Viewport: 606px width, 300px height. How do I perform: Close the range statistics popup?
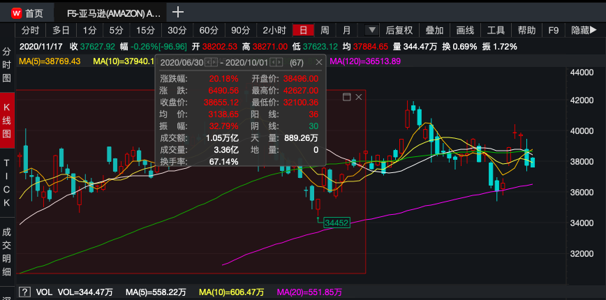319,62
